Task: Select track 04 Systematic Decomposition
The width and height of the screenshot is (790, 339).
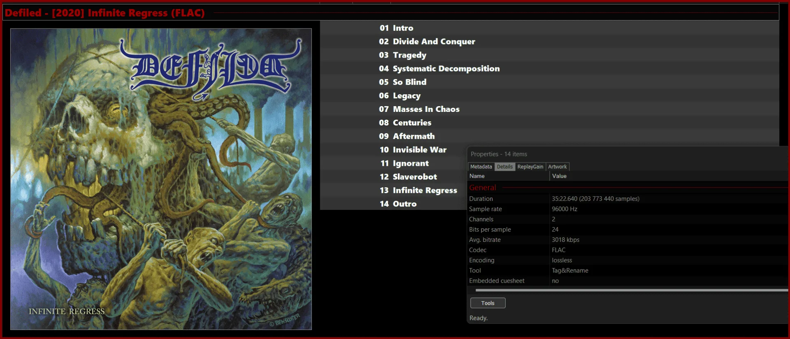Action: point(550,69)
